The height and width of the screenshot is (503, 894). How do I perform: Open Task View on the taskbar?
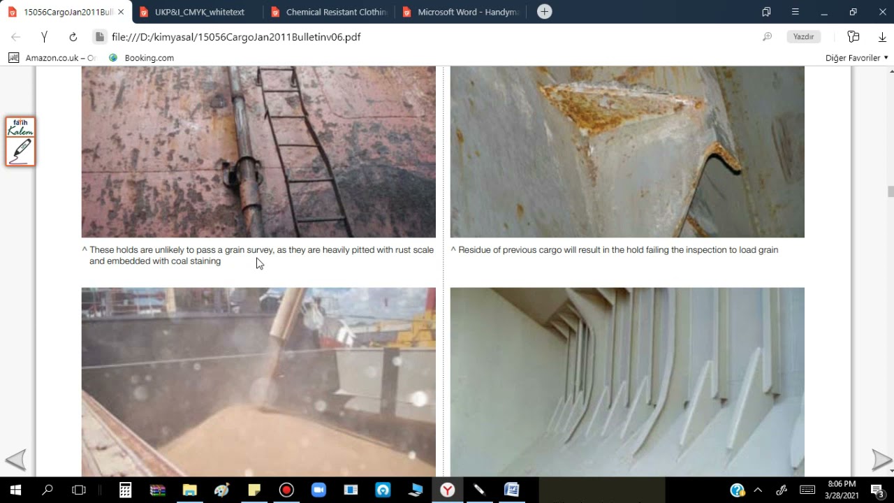click(79, 490)
